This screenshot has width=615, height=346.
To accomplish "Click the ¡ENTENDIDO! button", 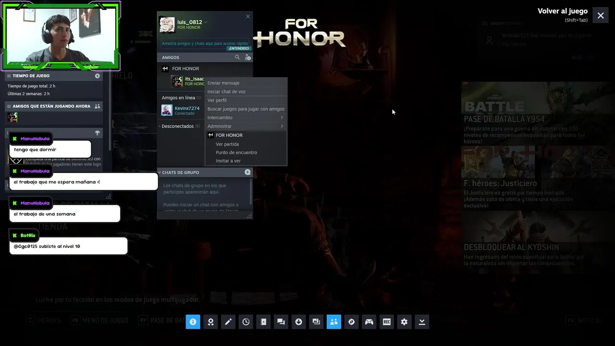I will pos(239,49).
